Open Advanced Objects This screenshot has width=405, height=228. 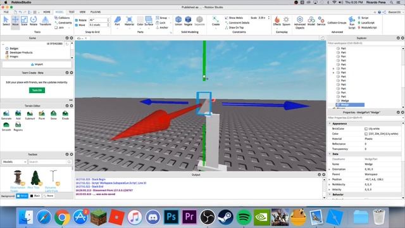[x=299, y=22]
